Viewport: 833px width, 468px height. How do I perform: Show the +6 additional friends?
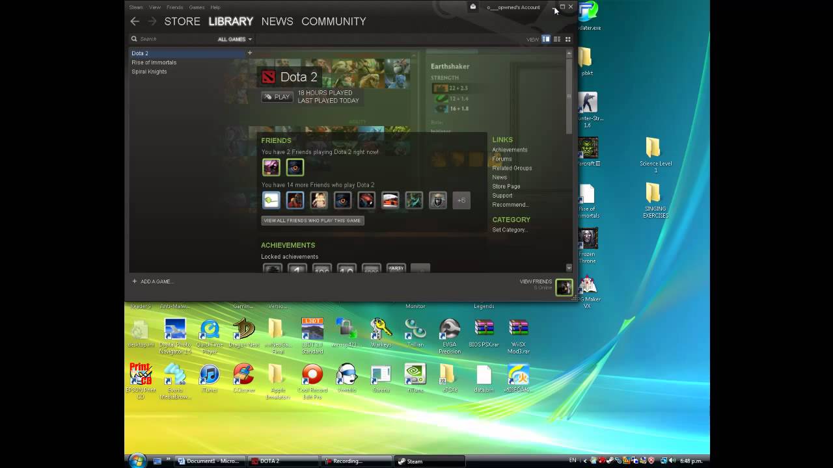(461, 200)
